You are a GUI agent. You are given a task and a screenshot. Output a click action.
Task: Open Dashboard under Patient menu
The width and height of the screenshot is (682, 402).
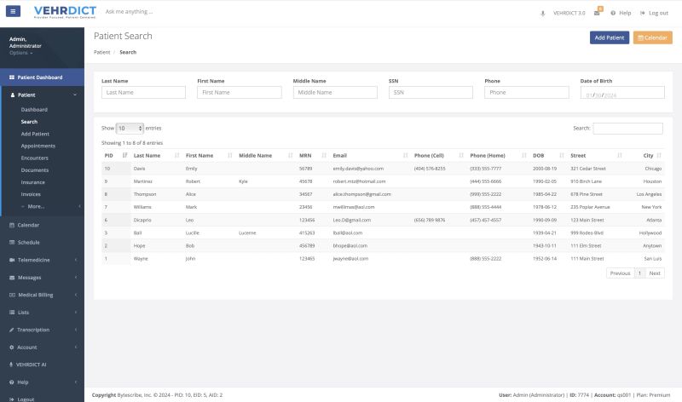34,110
